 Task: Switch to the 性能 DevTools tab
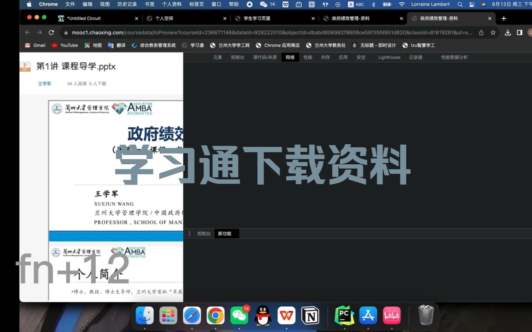click(x=308, y=57)
